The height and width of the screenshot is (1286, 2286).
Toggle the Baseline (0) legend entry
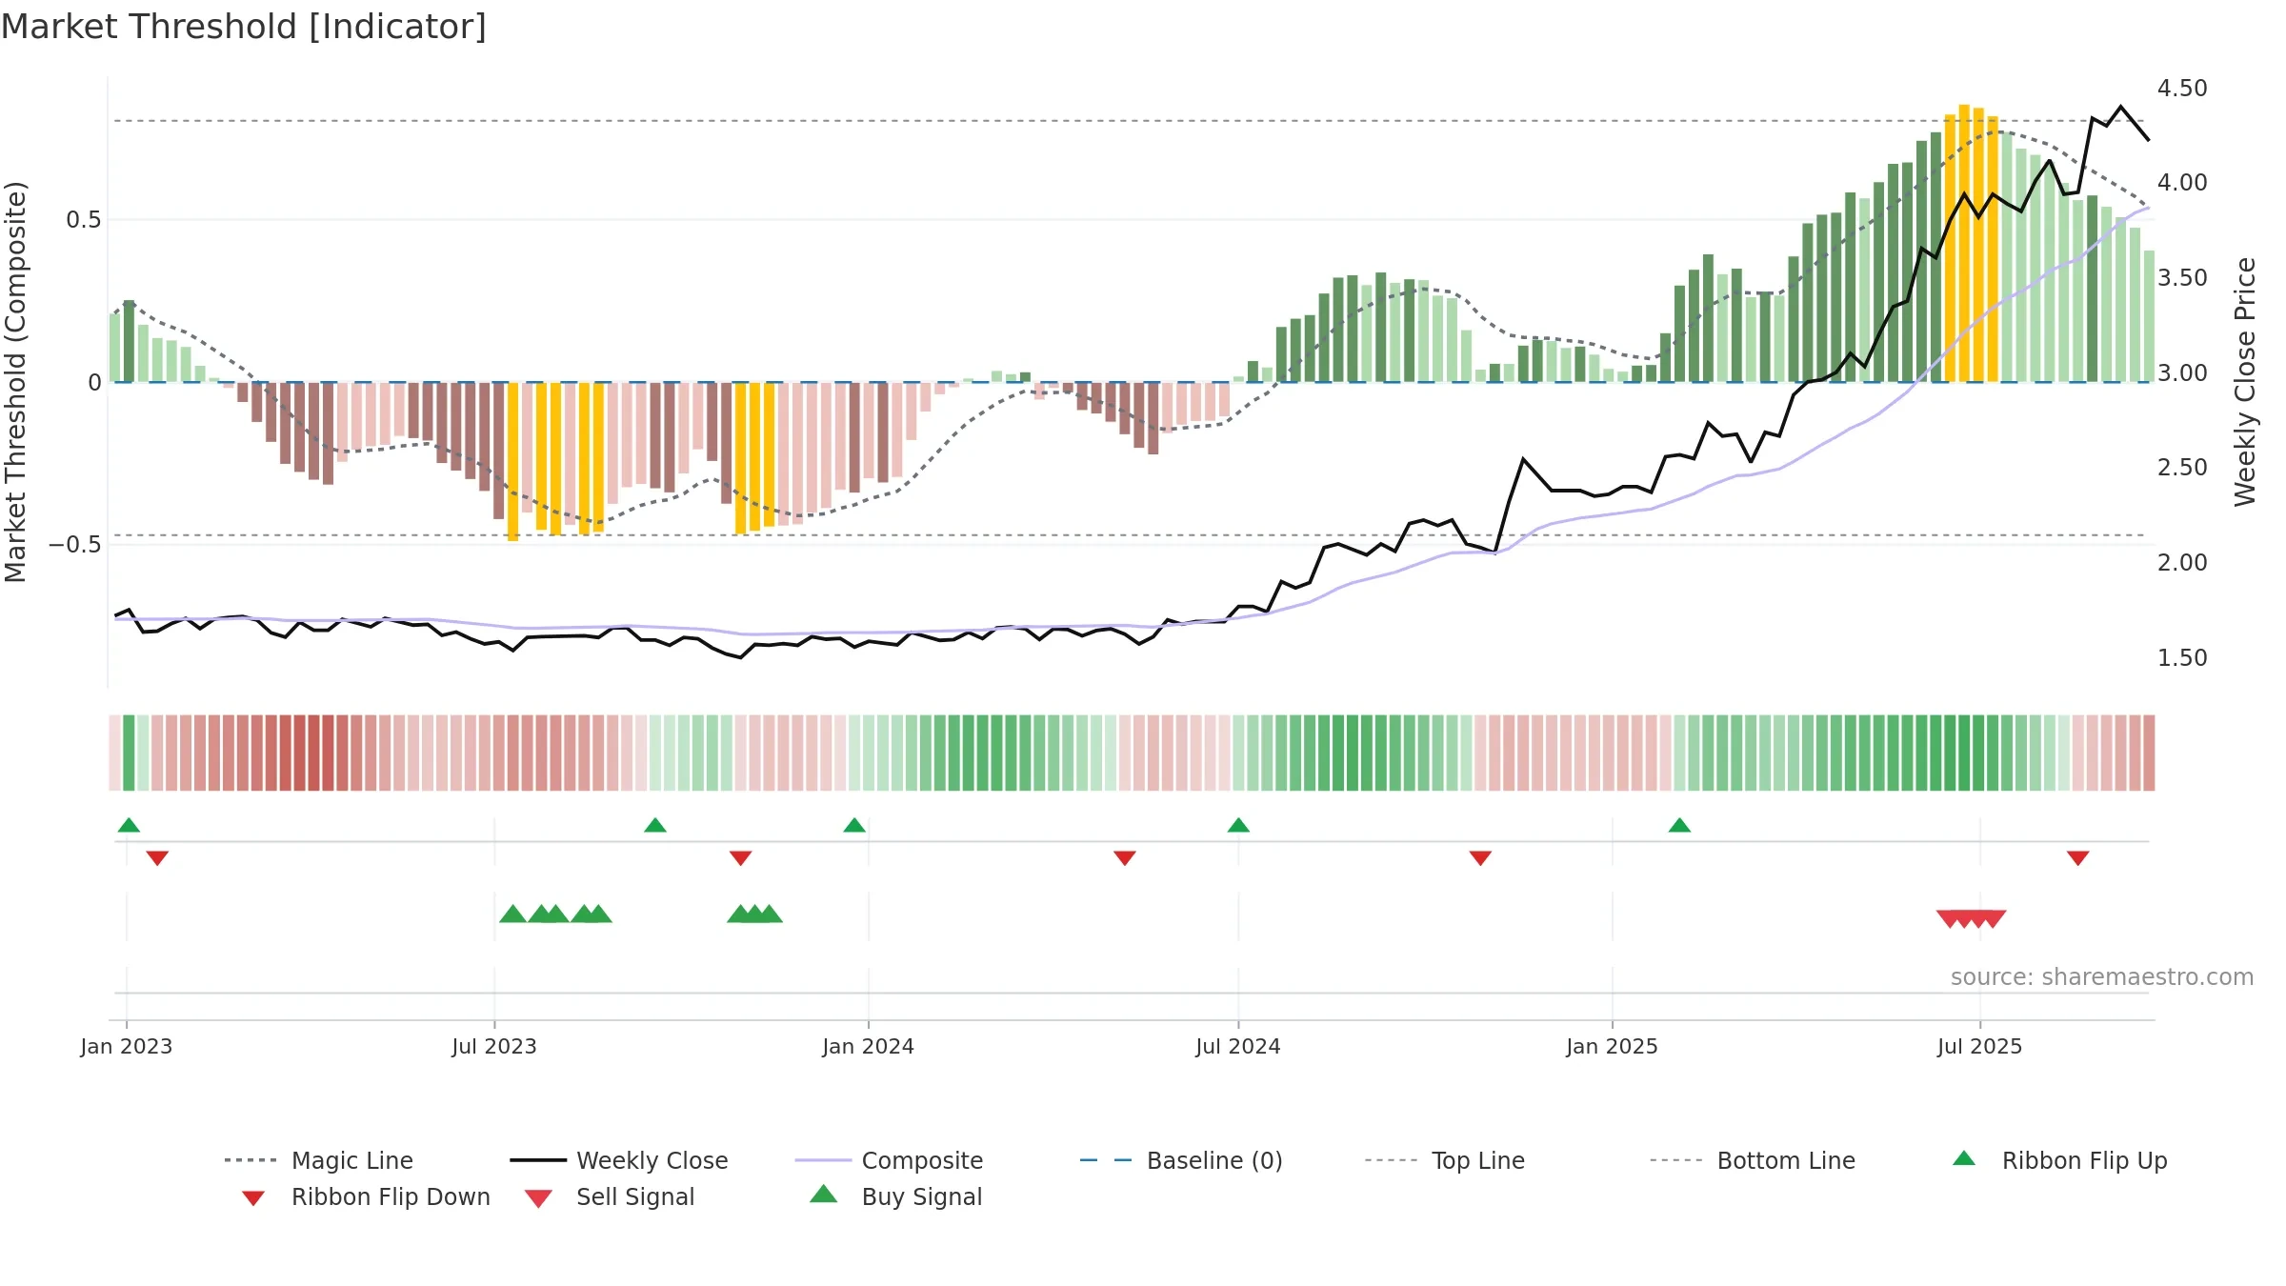click(1182, 1160)
